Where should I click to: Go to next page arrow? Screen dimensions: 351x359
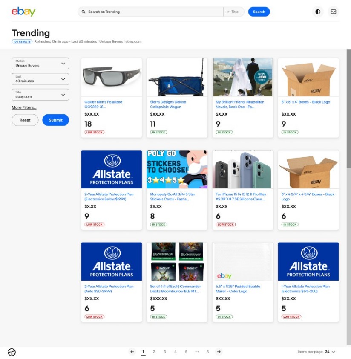[x=219, y=352]
